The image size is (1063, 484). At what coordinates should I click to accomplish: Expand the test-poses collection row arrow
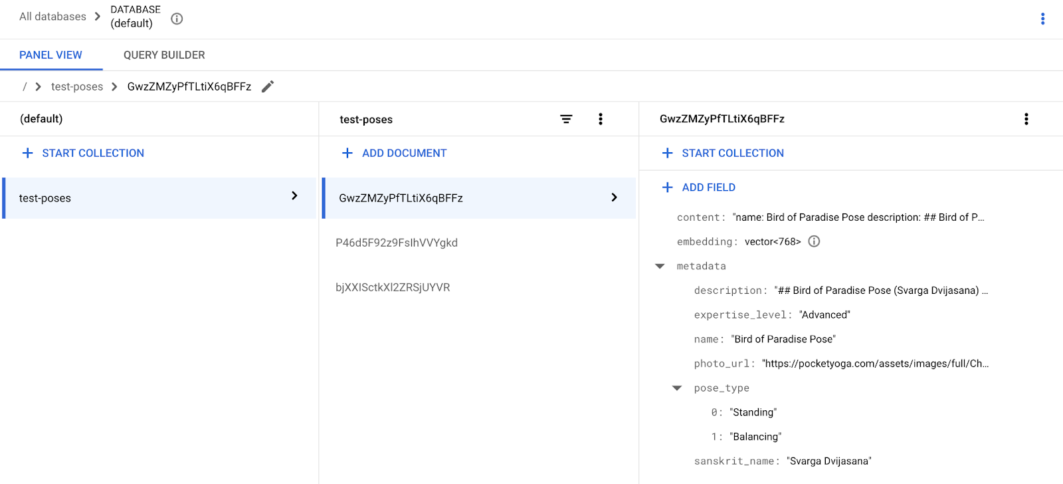tap(294, 196)
